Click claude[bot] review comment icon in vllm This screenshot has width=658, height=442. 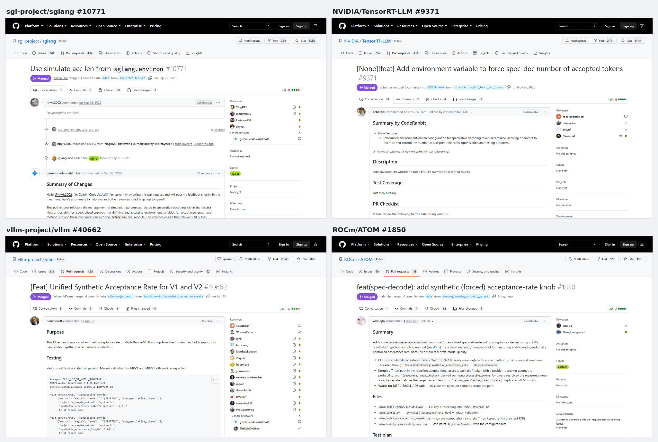[299, 326]
